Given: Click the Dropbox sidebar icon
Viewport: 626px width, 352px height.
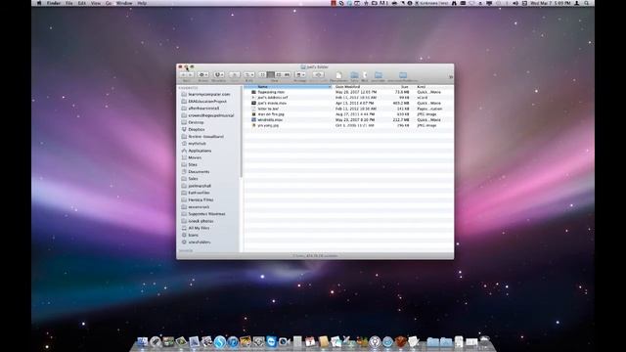Looking at the screenshot, I should coord(184,130).
